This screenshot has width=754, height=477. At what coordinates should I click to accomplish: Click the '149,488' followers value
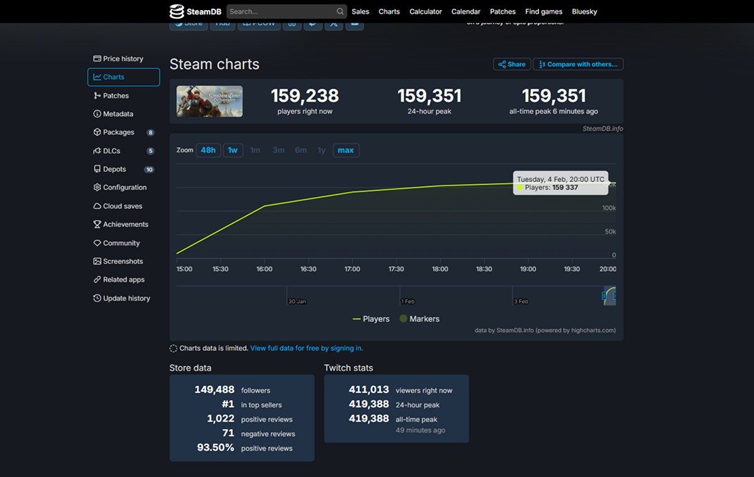coord(214,390)
